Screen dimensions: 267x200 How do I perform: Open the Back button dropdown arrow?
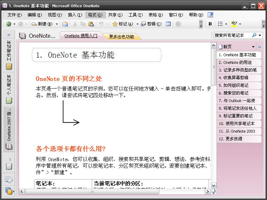click(15, 24)
